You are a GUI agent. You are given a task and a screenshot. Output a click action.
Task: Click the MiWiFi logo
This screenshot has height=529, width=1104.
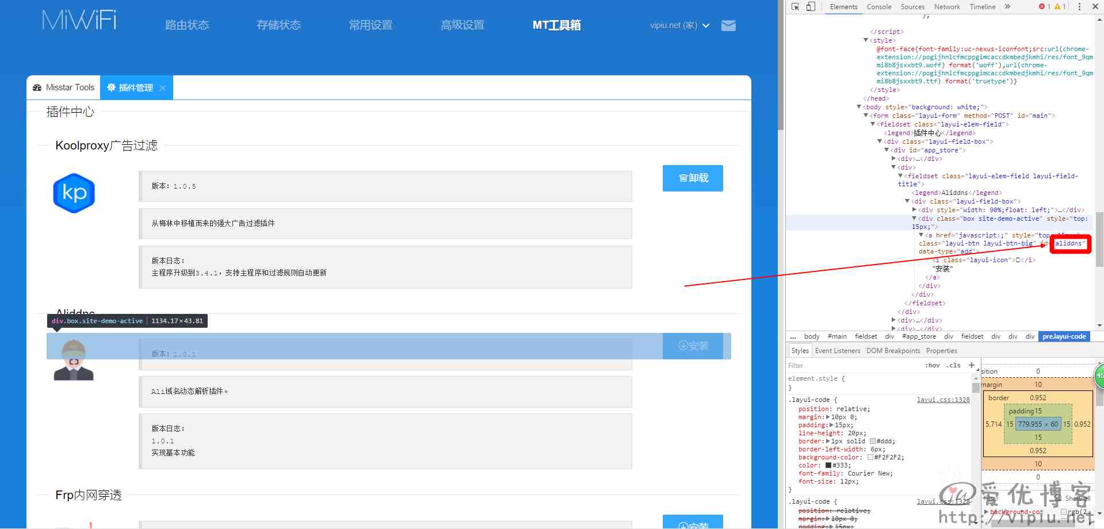click(79, 20)
